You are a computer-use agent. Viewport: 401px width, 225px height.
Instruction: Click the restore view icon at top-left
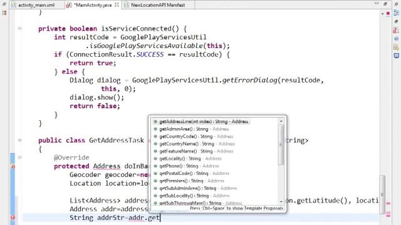pos(4,4)
